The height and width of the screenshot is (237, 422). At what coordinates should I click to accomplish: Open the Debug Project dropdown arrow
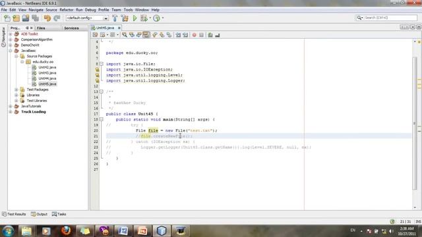pos(150,18)
